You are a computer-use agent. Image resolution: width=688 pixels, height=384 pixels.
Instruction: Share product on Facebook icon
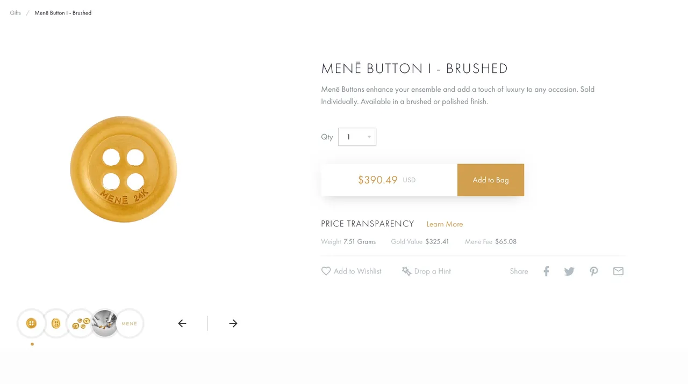tap(546, 271)
